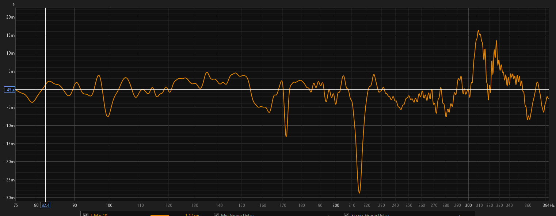Screen dimensions: 556x216
Task: Click the 384Hz axis end label
Action: [549, 205]
